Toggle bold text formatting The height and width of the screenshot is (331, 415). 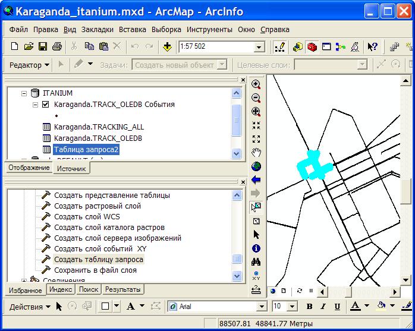point(309,307)
